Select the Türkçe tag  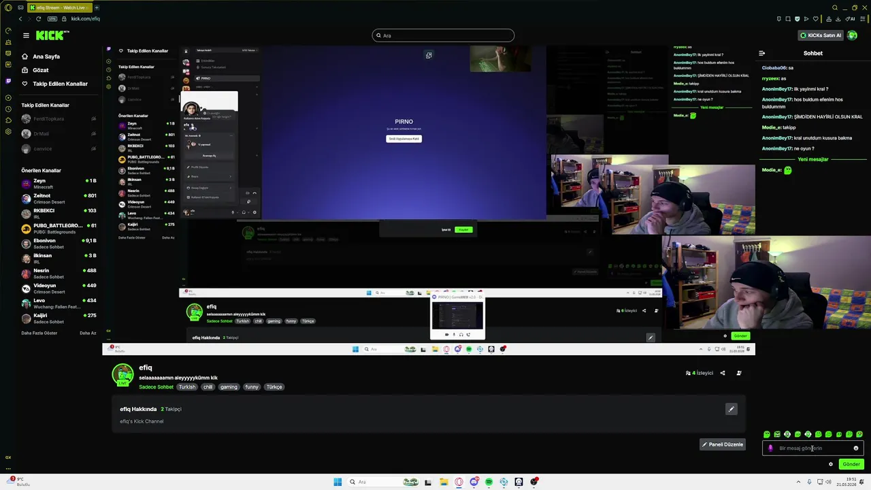tap(274, 387)
